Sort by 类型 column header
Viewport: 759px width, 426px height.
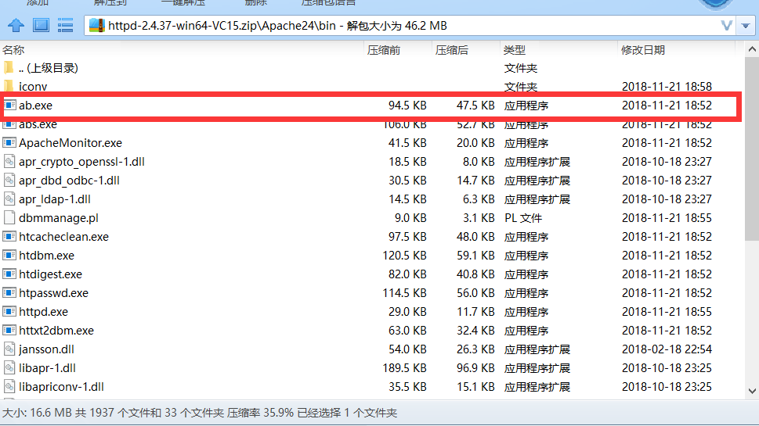click(x=514, y=50)
